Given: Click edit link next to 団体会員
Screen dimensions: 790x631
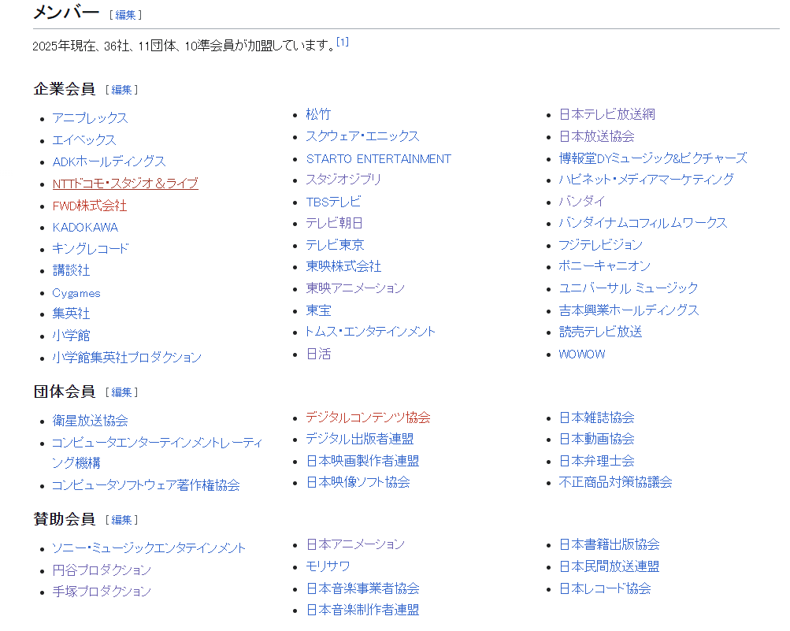Looking at the screenshot, I should [121, 392].
